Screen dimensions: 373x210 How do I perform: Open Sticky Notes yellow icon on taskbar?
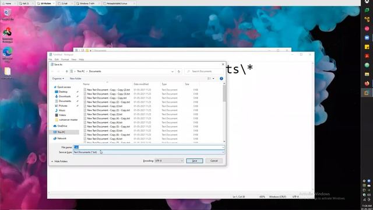[367, 47]
